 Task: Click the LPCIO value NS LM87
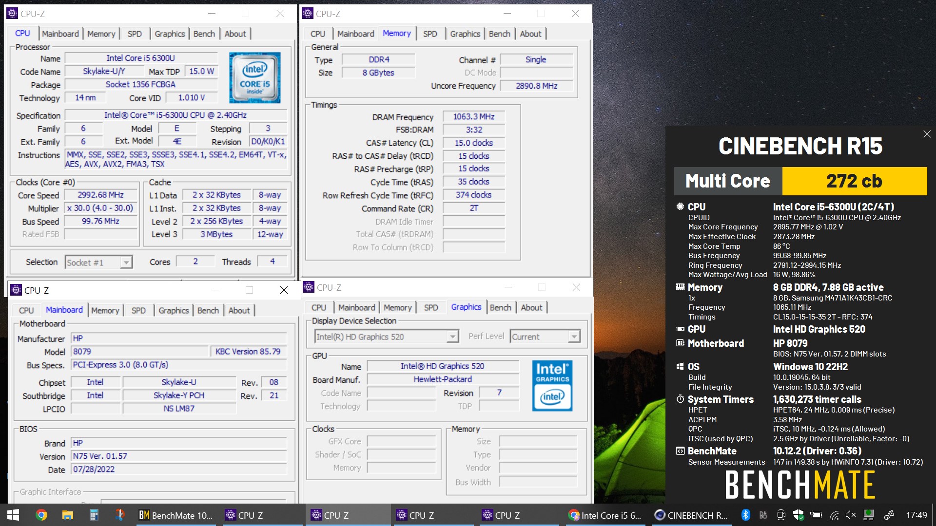179,409
